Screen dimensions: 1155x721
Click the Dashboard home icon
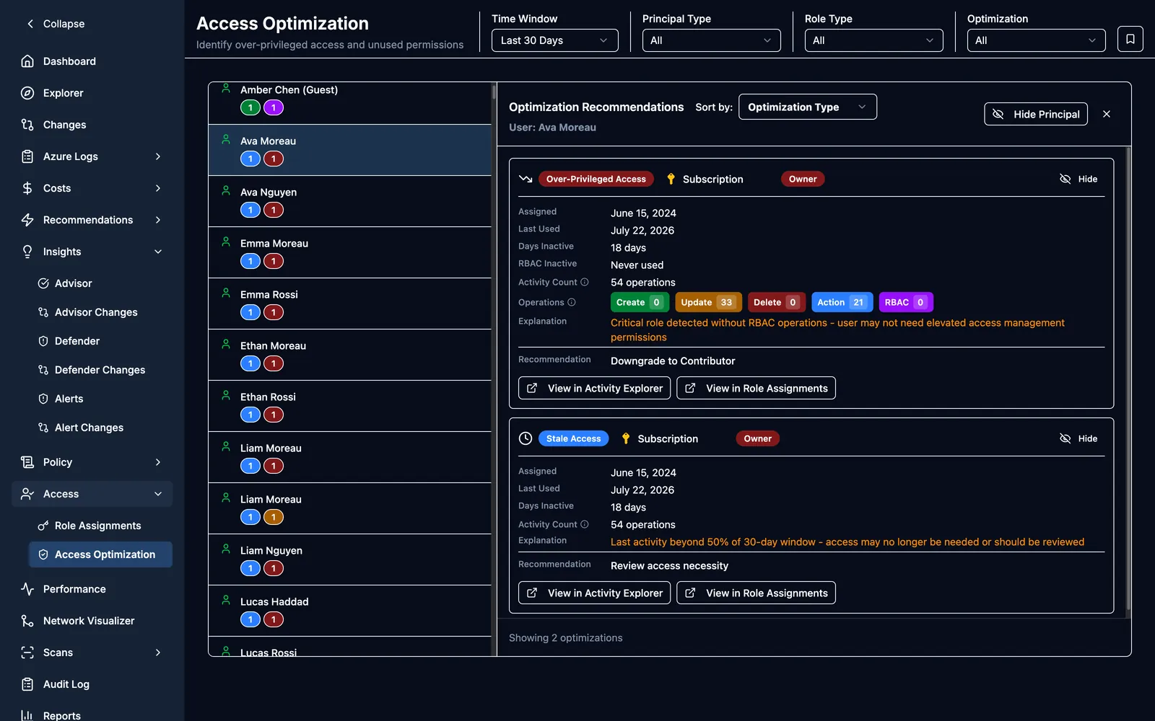click(27, 61)
